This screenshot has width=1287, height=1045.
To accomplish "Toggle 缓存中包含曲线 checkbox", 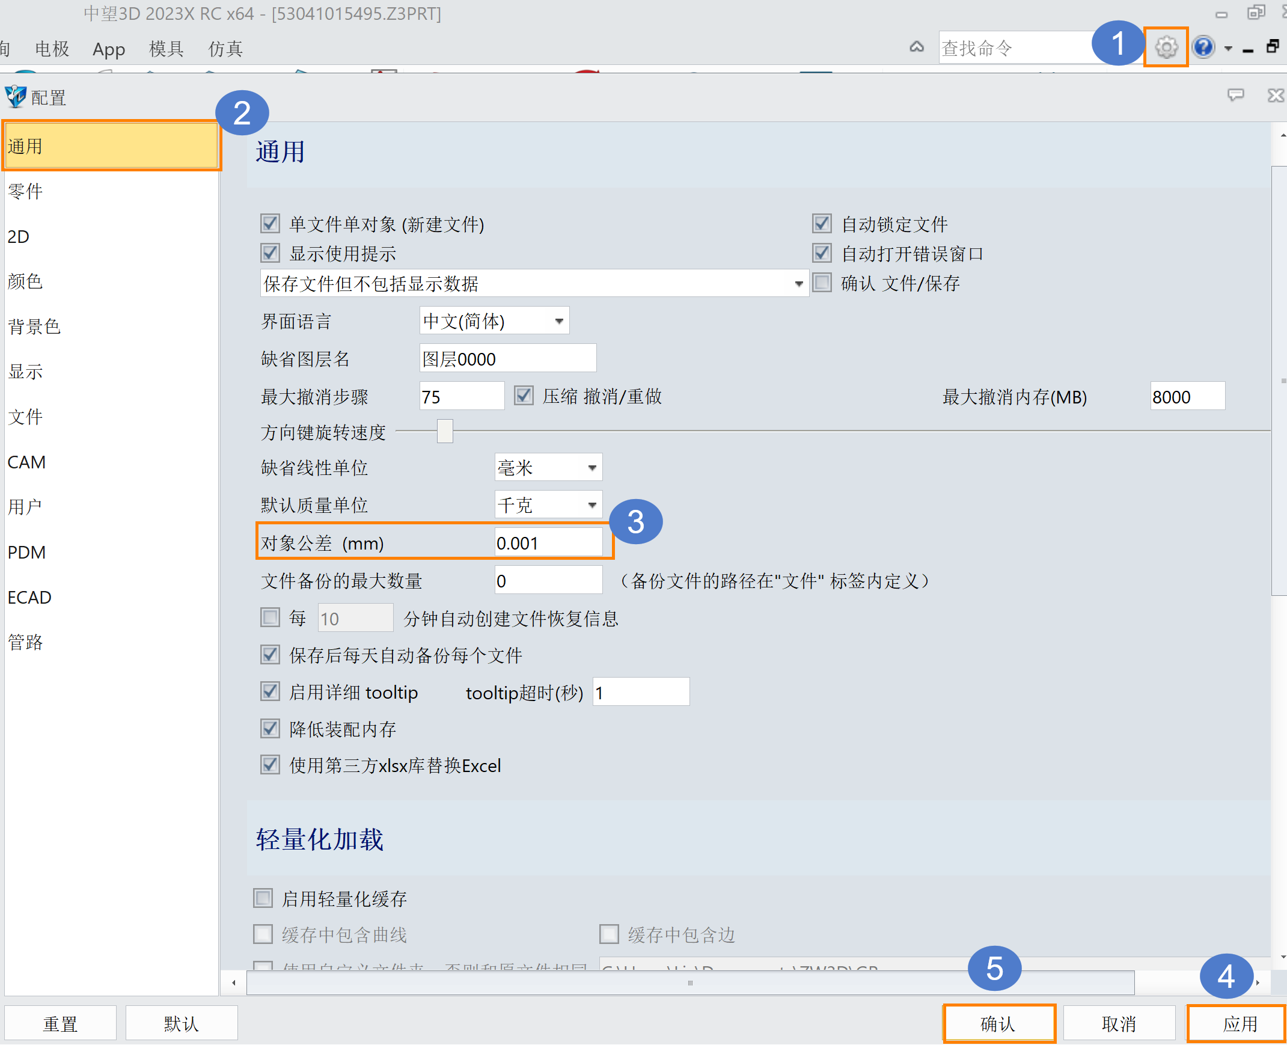I will [263, 934].
